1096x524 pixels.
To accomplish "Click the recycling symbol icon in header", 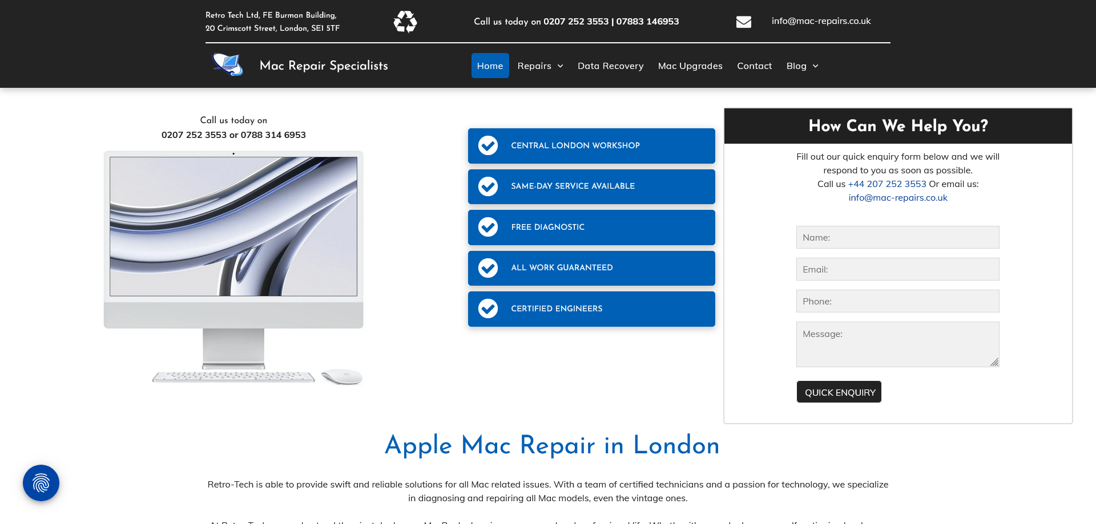I will click(405, 22).
